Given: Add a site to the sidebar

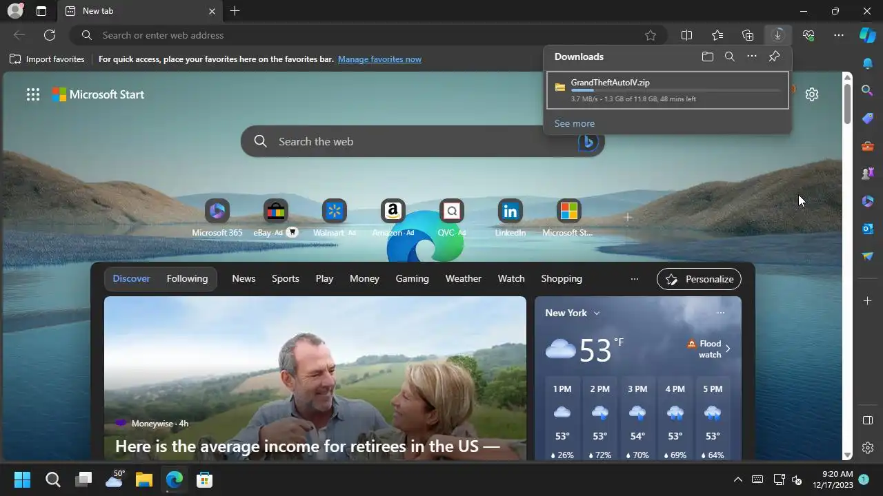Looking at the screenshot, I should pyautogui.click(x=868, y=300).
